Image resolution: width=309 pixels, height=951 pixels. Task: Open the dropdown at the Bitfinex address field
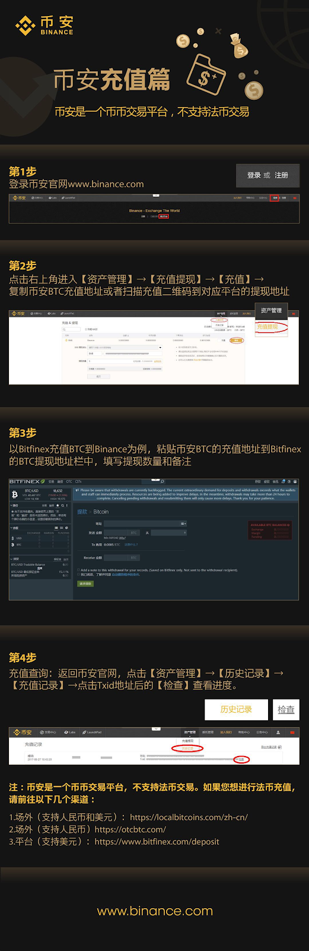(x=183, y=524)
